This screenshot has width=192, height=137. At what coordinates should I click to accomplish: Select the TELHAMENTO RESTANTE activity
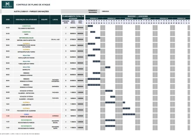pyautogui.click(x=26, y=28)
